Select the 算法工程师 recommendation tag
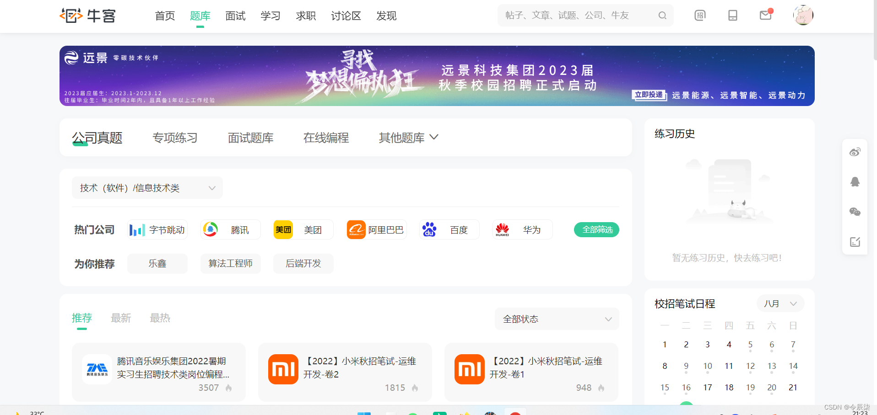The image size is (877, 415). click(231, 264)
